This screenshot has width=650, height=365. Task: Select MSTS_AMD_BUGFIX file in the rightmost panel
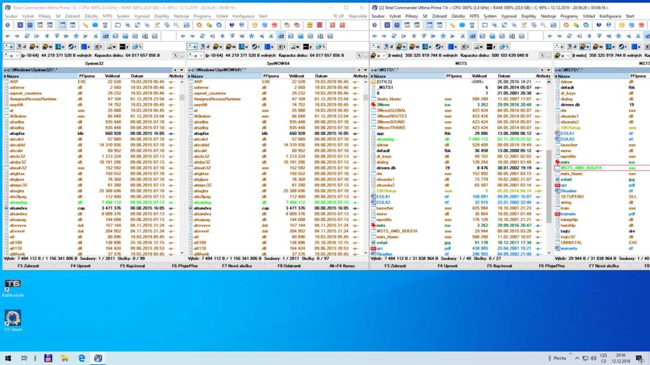click(581, 167)
